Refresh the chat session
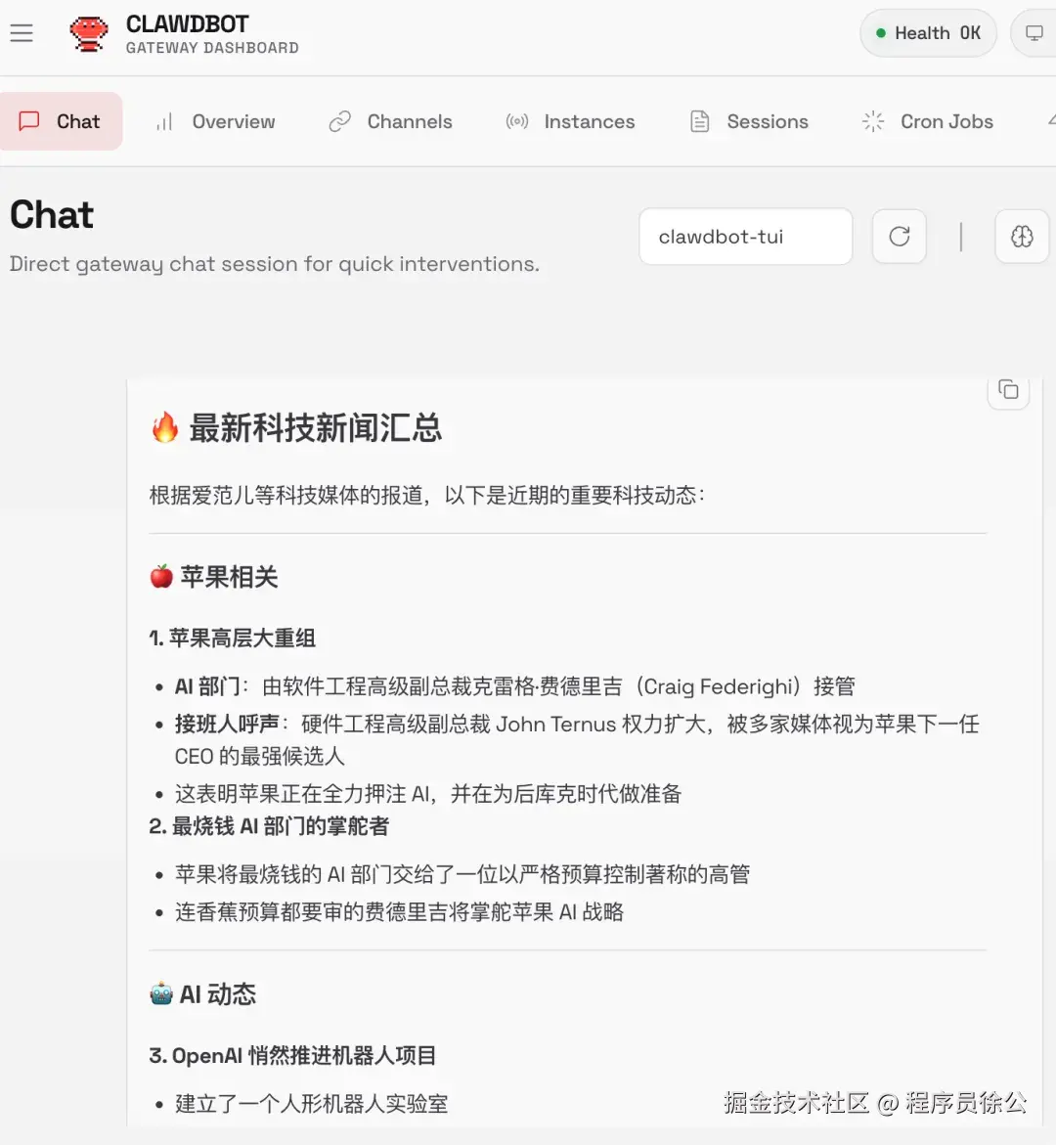1056x1145 pixels. pos(899,236)
